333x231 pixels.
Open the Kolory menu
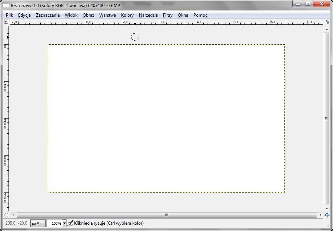[127, 15]
